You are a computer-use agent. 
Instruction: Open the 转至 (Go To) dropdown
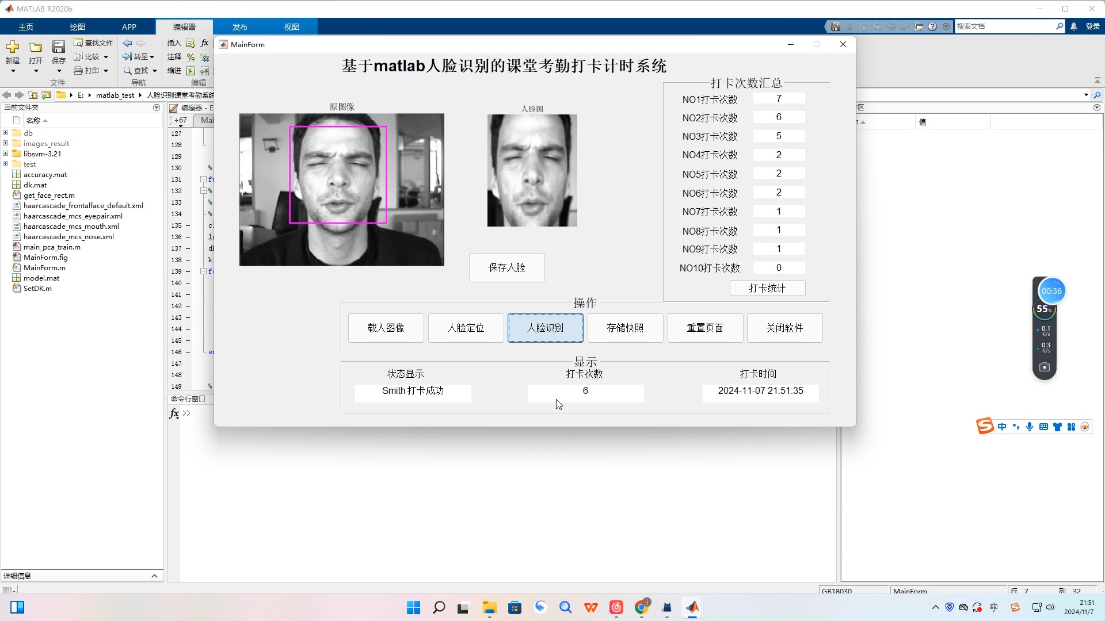point(152,57)
